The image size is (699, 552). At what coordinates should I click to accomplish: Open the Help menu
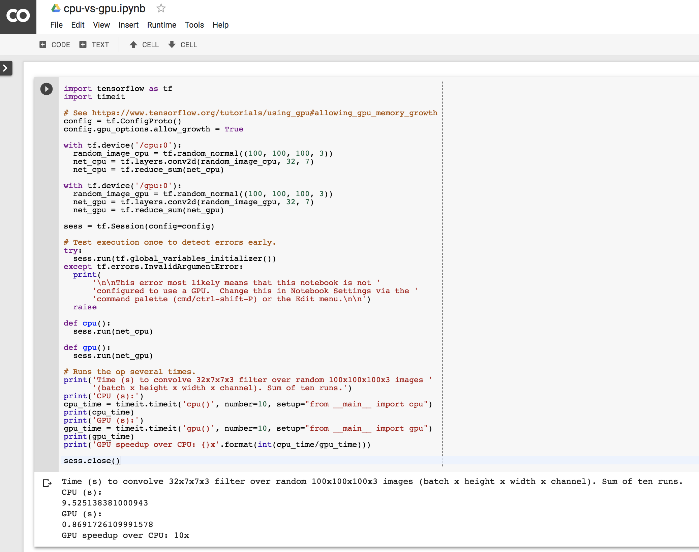(220, 25)
